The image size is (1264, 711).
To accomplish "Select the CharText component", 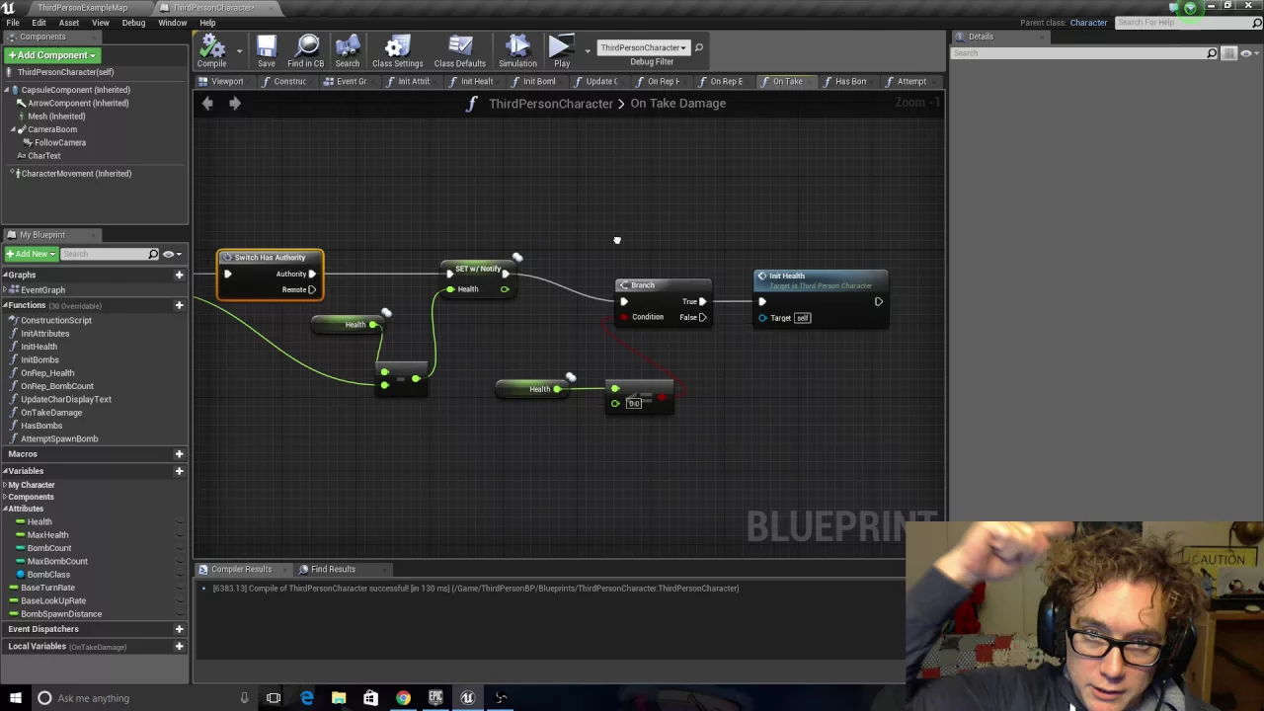I will pyautogui.click(x=44, y=155).
